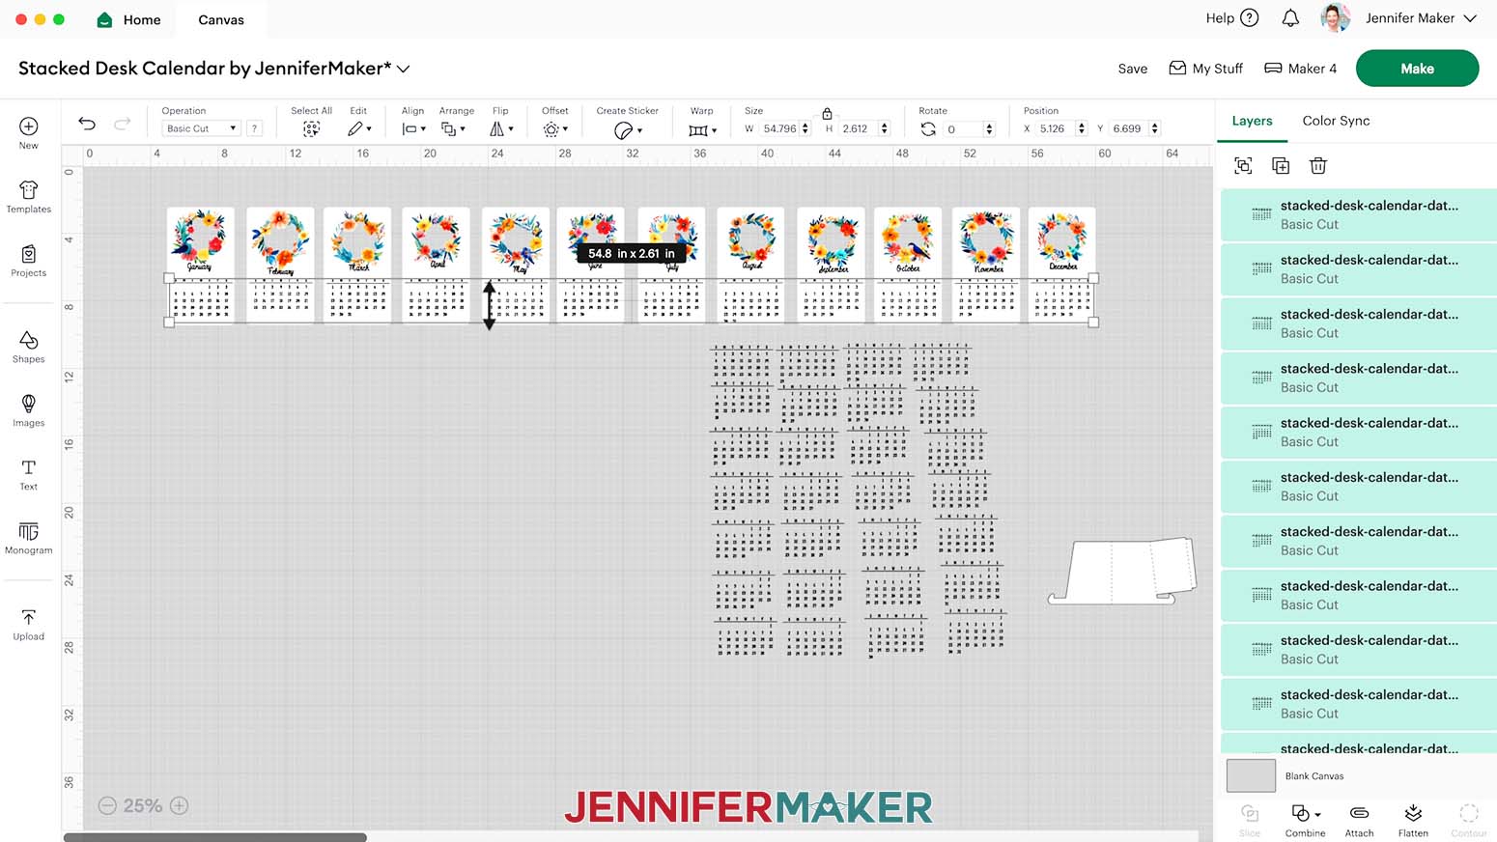
Task: Click the Slice tool
Action: [x=1250, y=820]
